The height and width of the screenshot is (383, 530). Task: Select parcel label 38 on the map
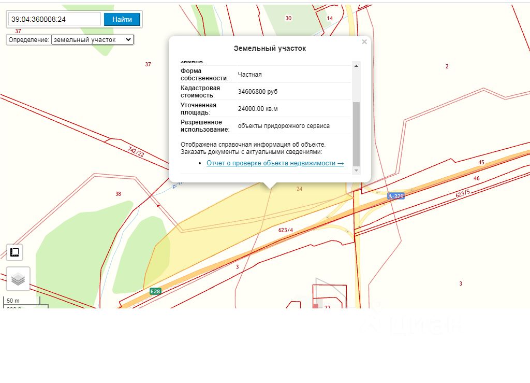pyautogui.click(x=118, y=194)
